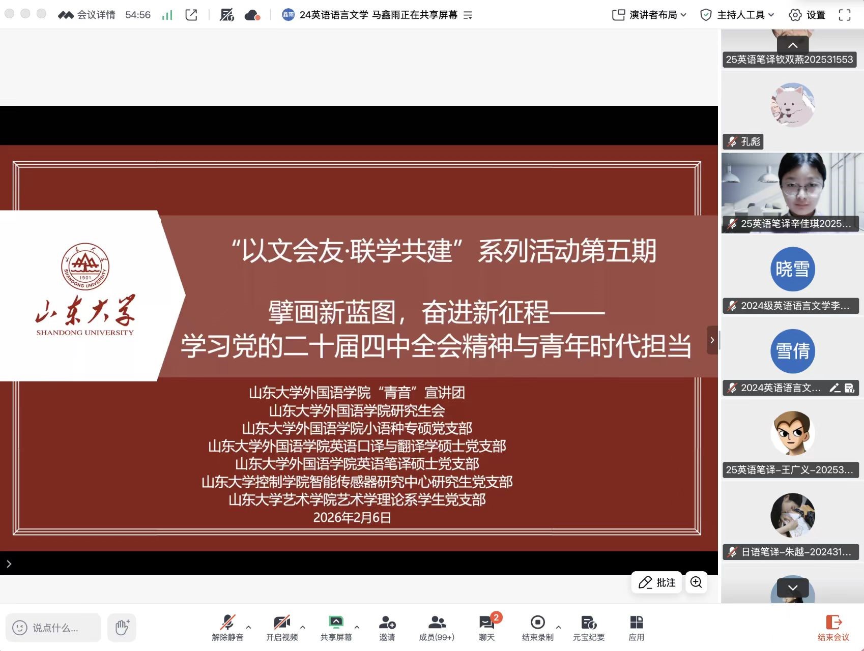
Task: Open the 聊天 chat panel
Action: pos(486,627)
